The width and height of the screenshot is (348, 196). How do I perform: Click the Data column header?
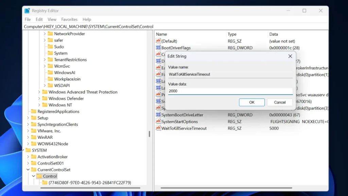[x=274, y=34]
